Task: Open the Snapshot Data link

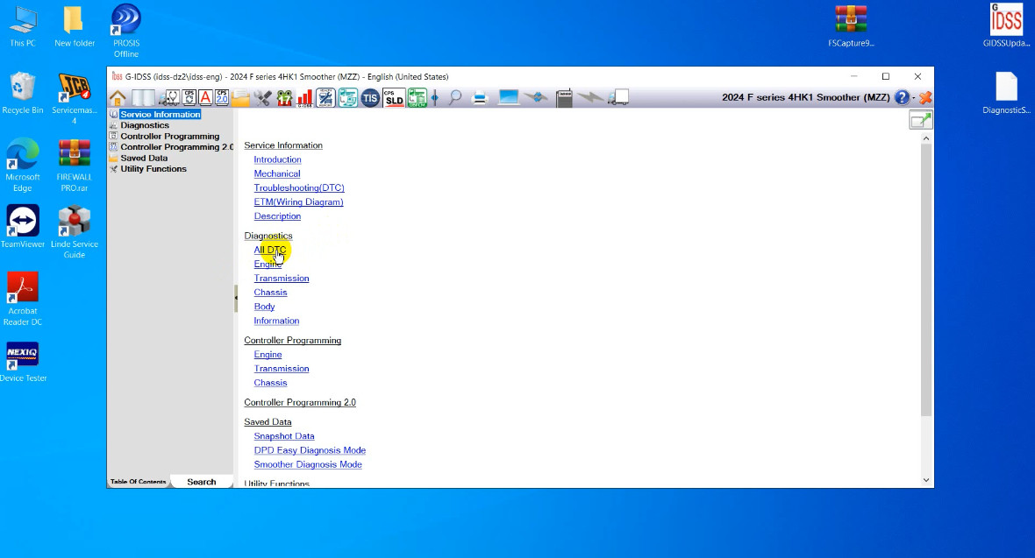Action: (x=284, y=436)
